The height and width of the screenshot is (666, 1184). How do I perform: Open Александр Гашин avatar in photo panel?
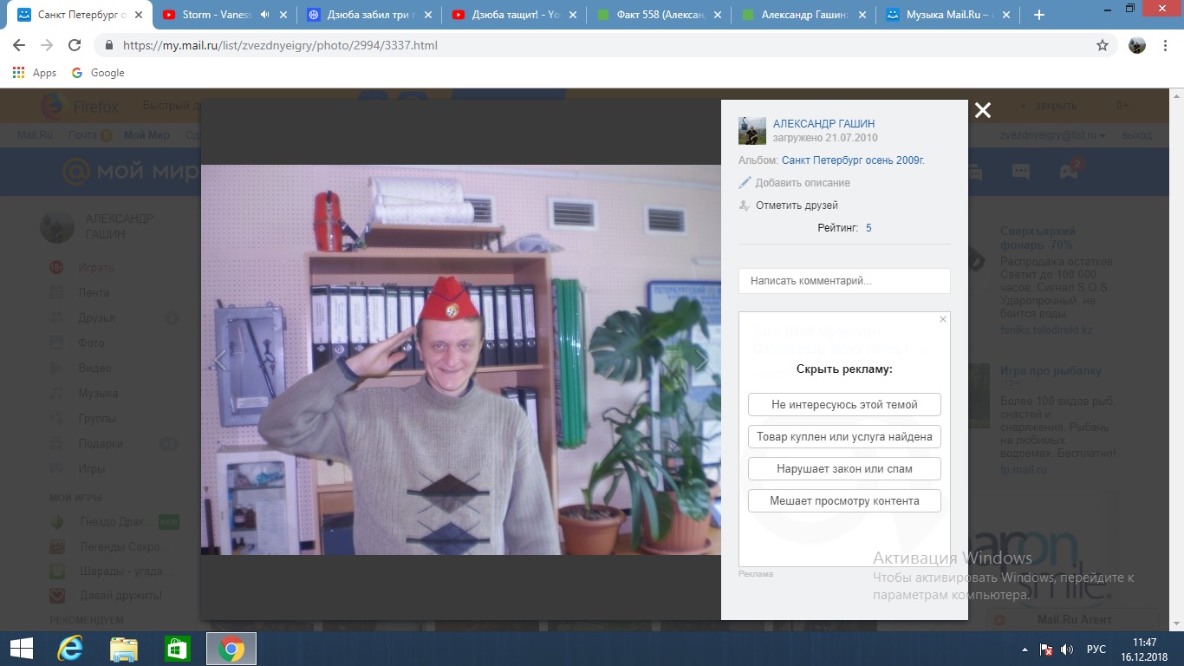[751, 131]
